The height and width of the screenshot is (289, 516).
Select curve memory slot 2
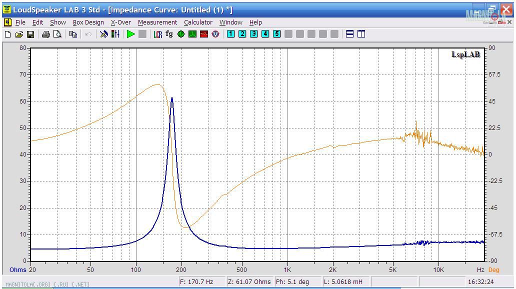click(242, 34)
